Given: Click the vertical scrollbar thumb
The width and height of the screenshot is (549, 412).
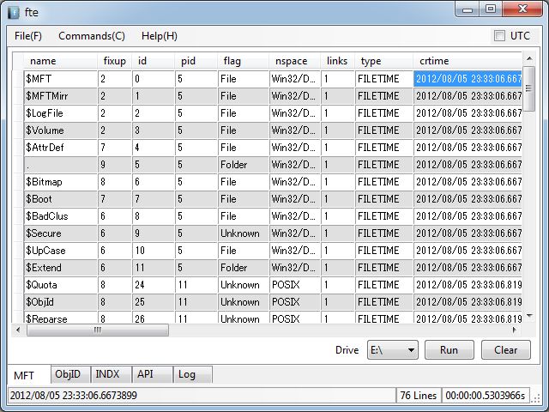Looking at the screenshot, I should (x=529, y=88).
